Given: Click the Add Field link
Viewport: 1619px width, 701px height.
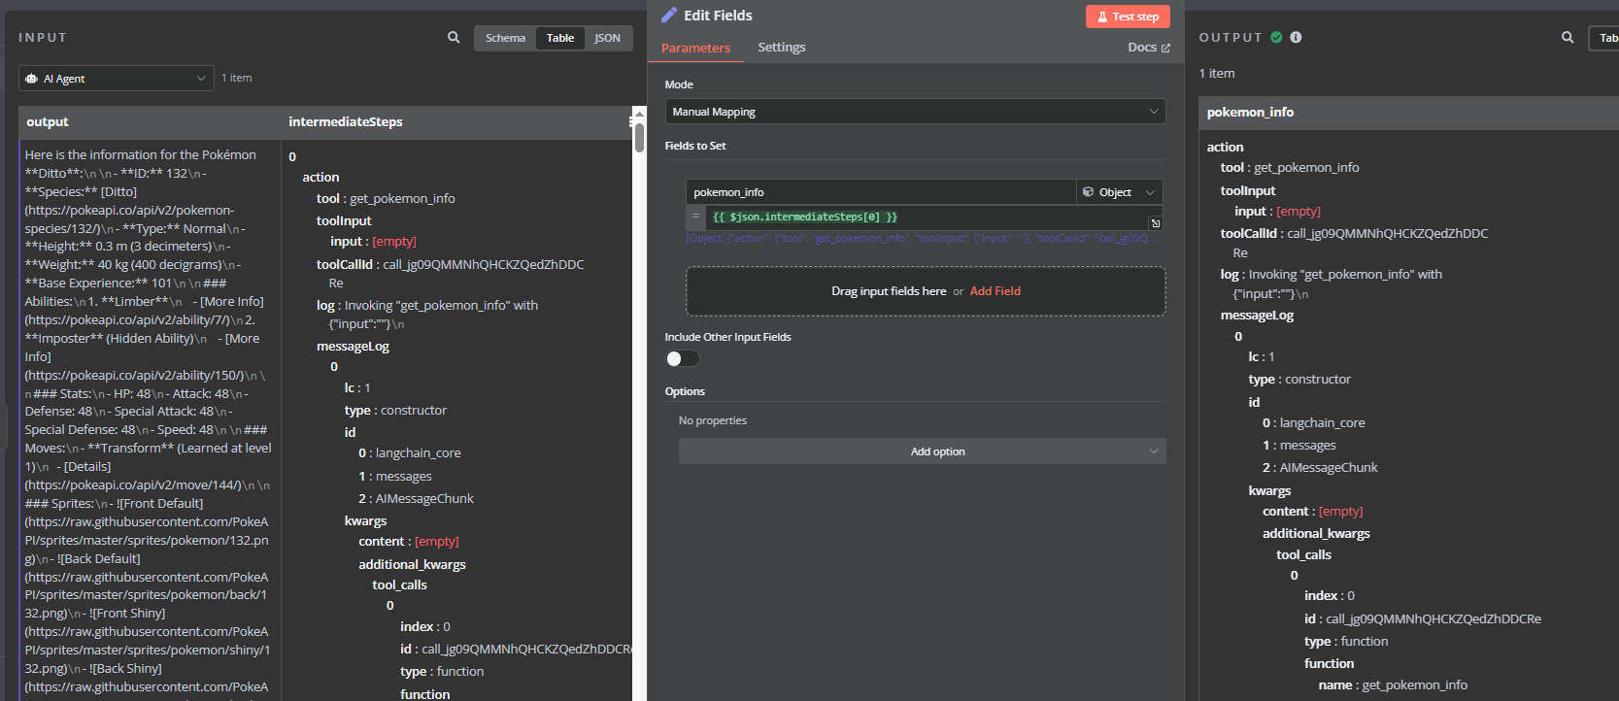Looking at the screenshot, I should (x=995, y=291).
